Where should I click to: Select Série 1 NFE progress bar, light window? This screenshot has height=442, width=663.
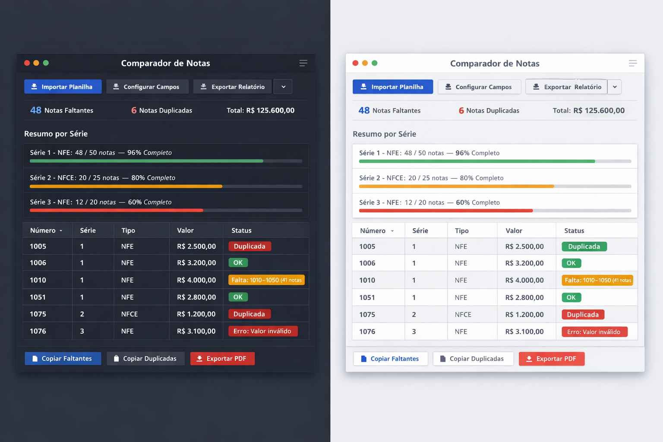coord(495,161)
